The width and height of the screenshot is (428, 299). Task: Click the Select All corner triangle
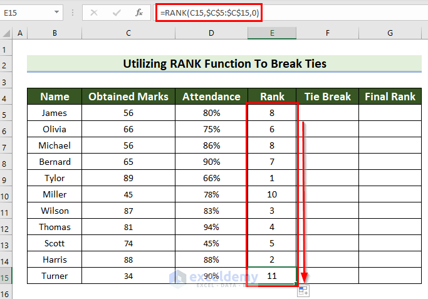tap(6, 33)
